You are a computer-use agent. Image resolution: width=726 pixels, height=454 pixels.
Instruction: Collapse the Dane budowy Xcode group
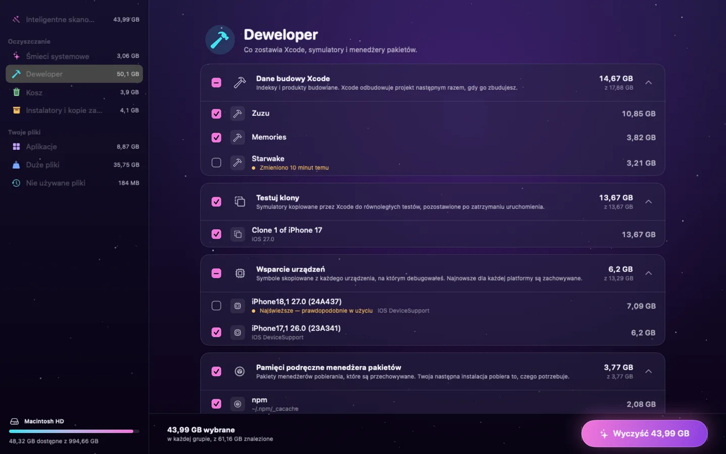coord(649,82)
